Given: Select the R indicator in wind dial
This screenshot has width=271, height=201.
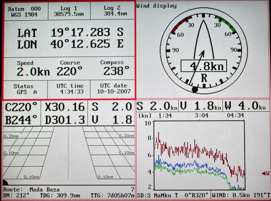Looking at the screenshot, I should [204, 78].
